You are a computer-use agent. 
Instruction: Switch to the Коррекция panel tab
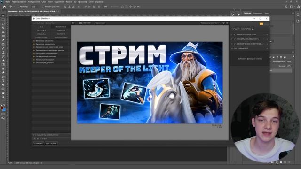click(x=258, y=13)
